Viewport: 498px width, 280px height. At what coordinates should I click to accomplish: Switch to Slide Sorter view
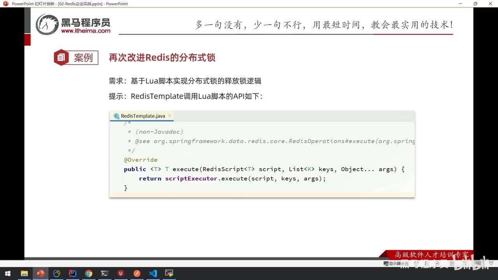[x=465, y=264]
